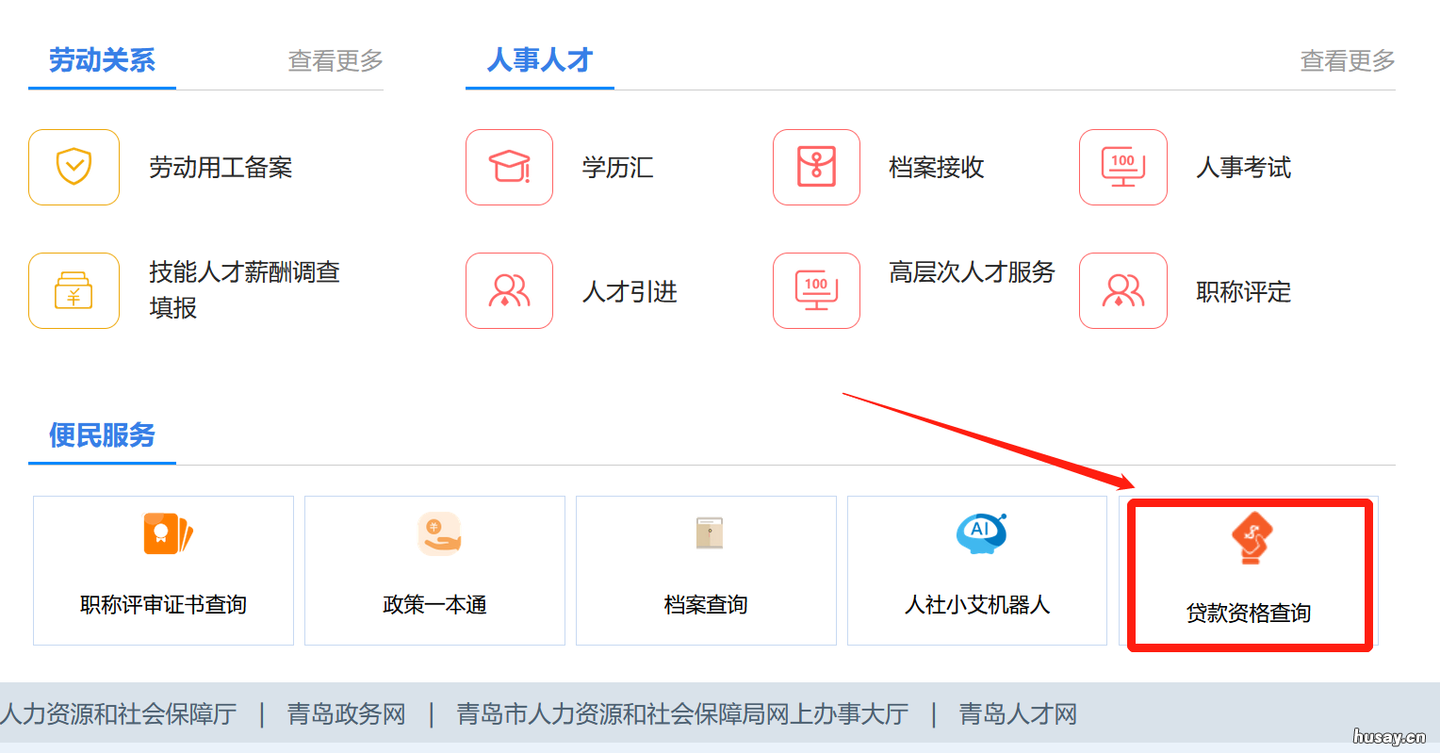Image resolution: width=1440 pixels, height=753 pixels.
Task: Visit the 青岛政务网 footer link
Action: pyautogui.click(x=345, y=714)
